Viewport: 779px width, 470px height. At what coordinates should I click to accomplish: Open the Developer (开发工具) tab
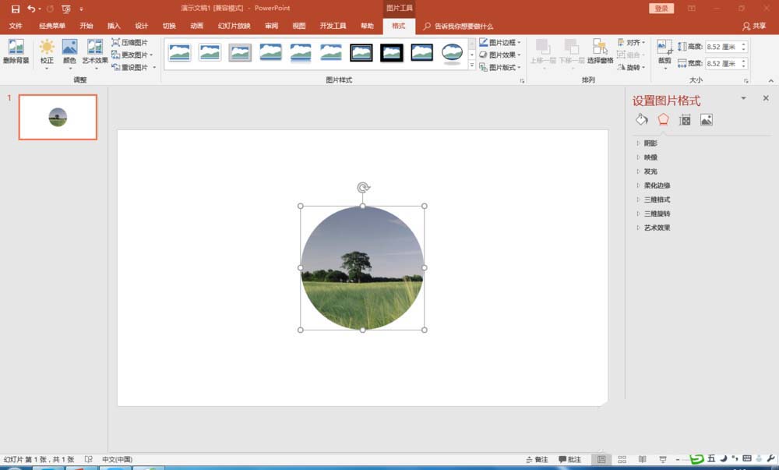tap(333, 26)
